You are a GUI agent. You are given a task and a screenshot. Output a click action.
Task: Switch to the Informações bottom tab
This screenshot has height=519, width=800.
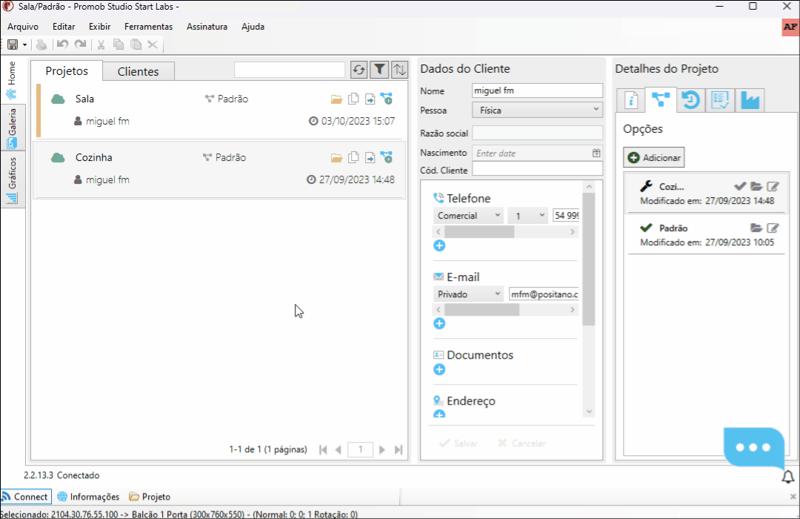click(88, 497)
